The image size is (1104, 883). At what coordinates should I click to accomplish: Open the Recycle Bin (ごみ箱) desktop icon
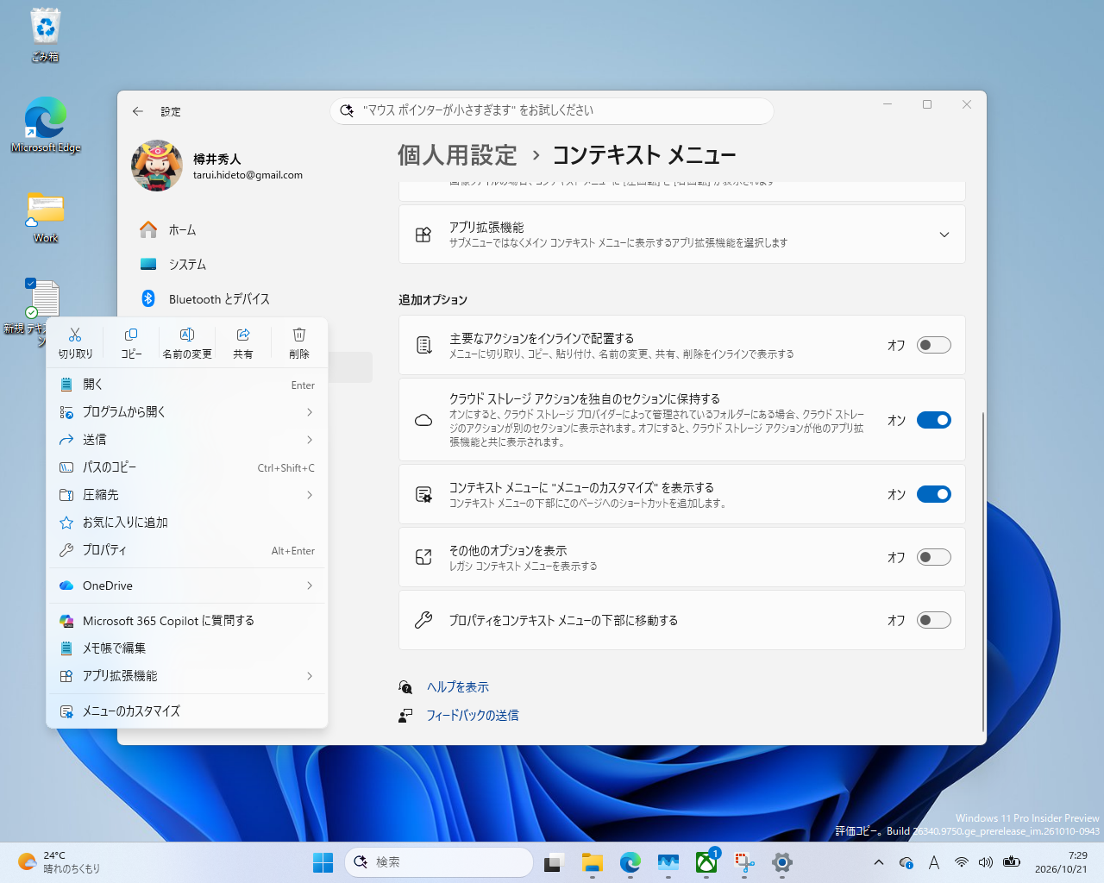46,35
